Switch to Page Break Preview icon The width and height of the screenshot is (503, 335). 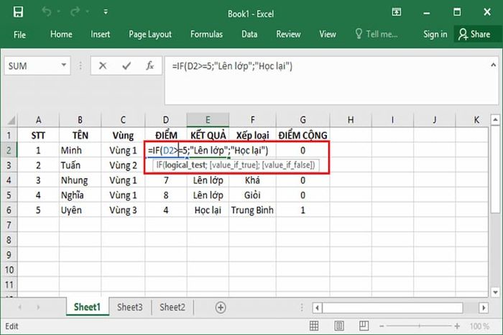point(364,326)
